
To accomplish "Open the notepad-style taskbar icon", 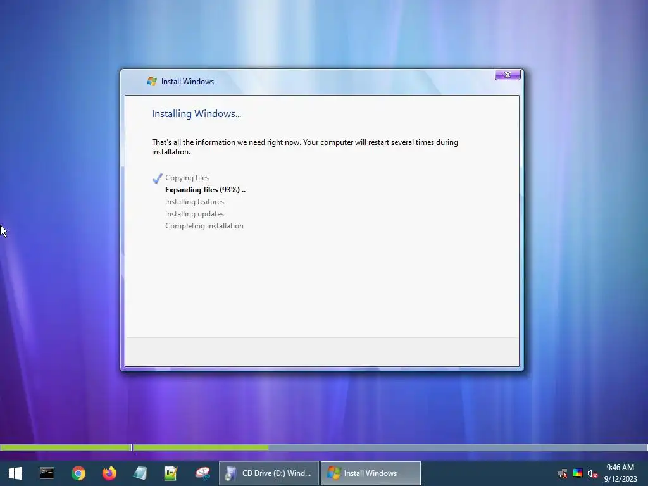I will pos(140,473).
